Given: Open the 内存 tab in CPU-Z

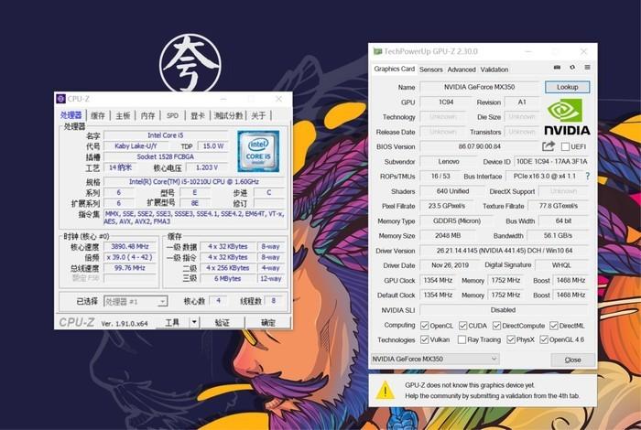Looking at the screenshot, I should tap(147, 115).
